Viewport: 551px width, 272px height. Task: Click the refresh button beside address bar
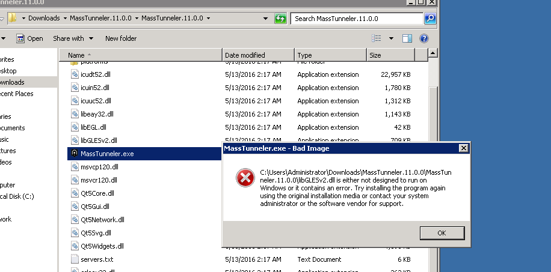[280, 18]
